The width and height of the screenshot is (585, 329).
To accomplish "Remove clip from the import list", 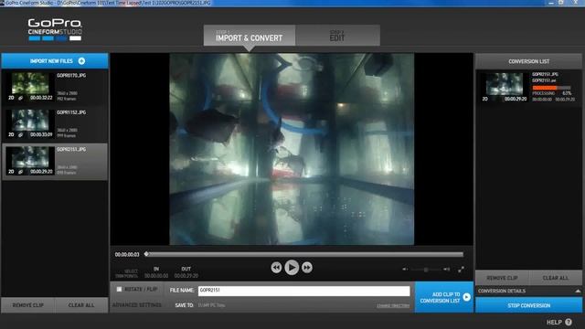I will (28, 305).
